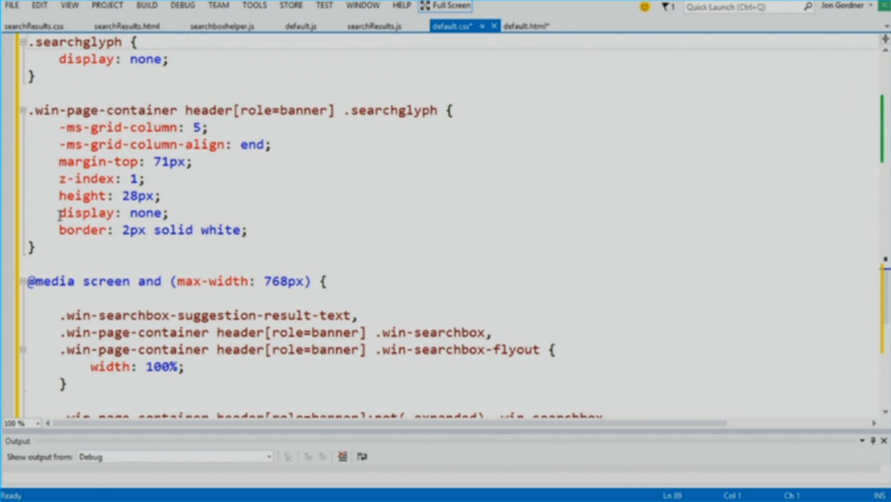Click the Output panel title
Image resolution: width=891 pixels, height=502 pixels.
click(x=17, y=441)
